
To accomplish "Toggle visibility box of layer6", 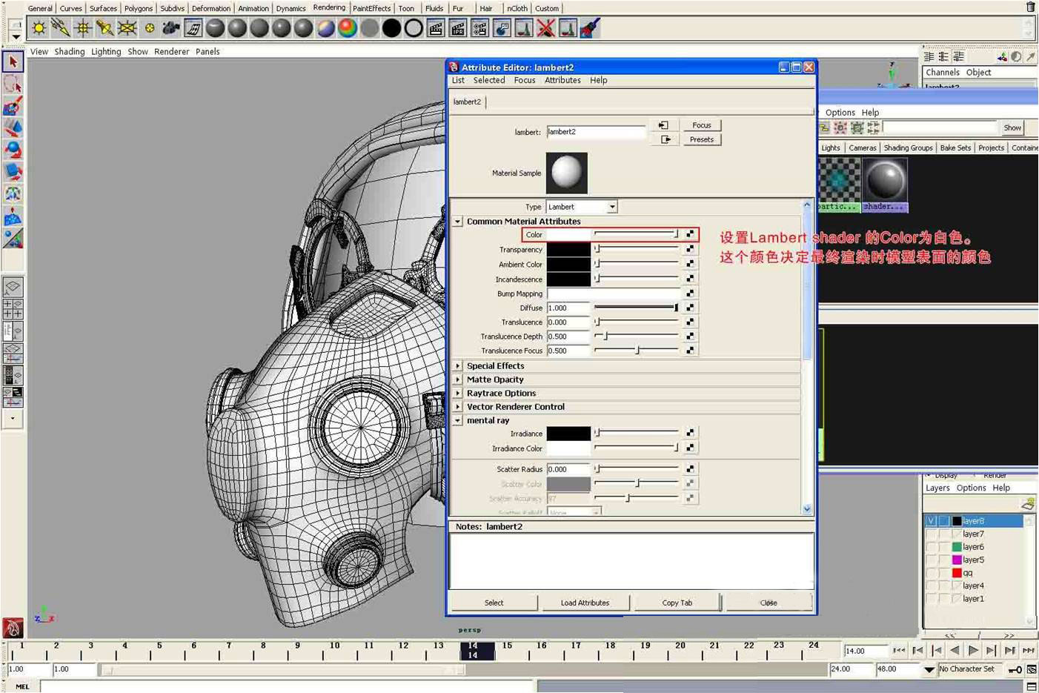I will (932, 547).
